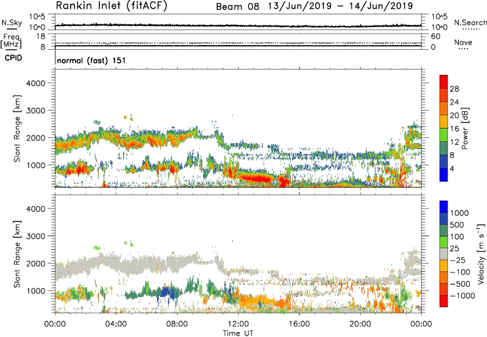Click the velocity color bar scale
Viewport: 487px width, 337px height.
[444, 254]
